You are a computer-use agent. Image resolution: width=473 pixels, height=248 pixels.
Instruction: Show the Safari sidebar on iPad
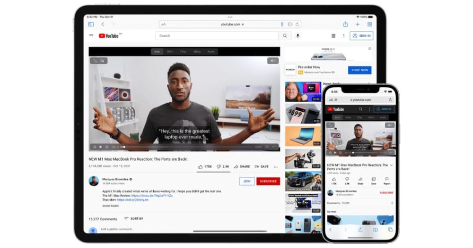click(91, 25)
